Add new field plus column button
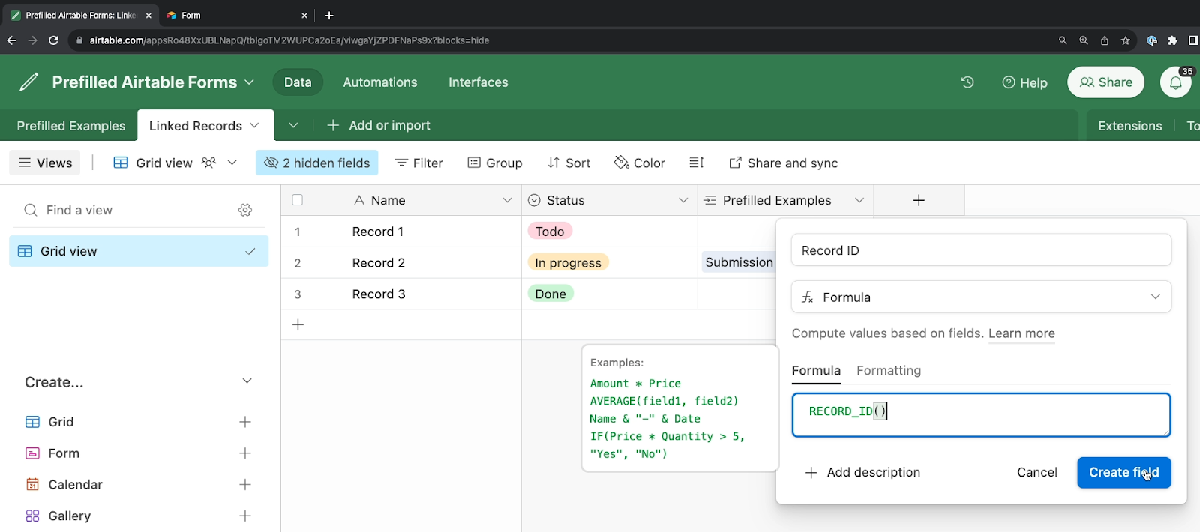 [x=919, y=200]
